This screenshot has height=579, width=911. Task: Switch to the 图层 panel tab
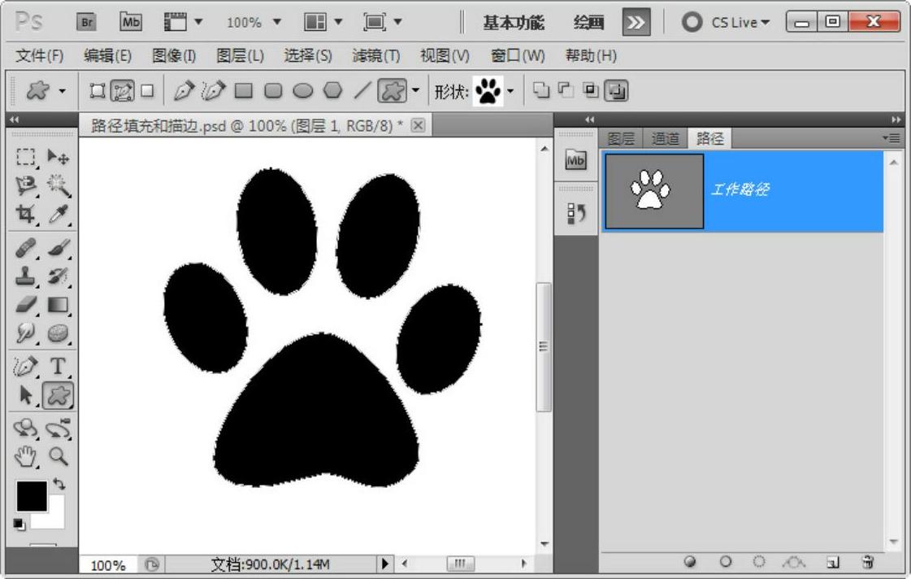click(621, 139)
